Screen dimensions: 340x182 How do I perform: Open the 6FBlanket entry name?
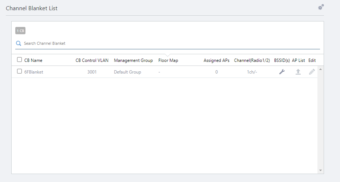point(34,72)
